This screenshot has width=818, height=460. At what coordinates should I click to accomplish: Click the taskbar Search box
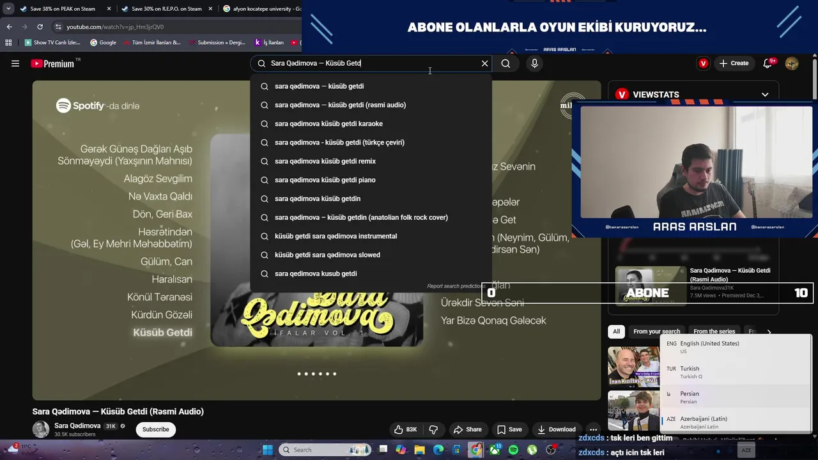[x=325, y=450]
